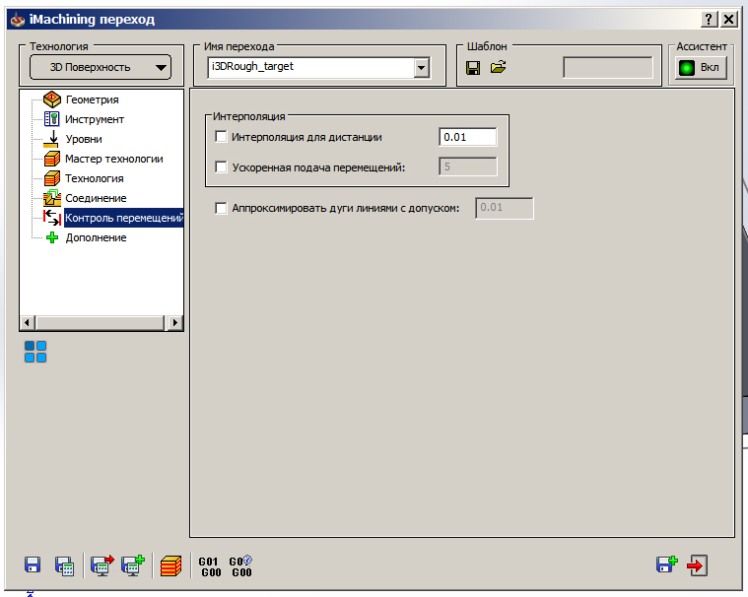Viewport: 748px width, 597px height.
Task: Click the Мастер технологии tree icon
Action: pyautogui.click(x=52, y=159)
